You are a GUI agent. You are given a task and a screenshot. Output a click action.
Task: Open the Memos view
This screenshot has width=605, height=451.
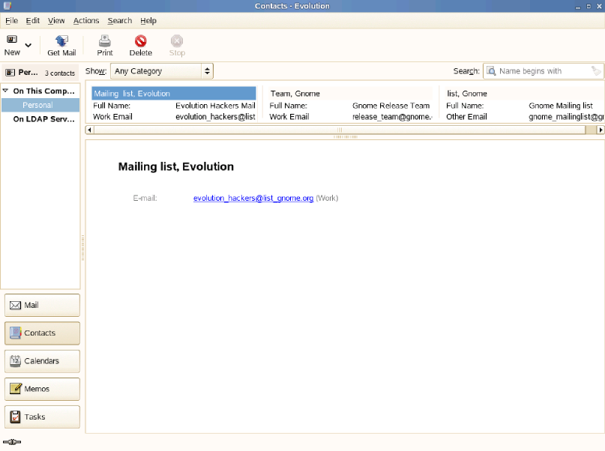(x=41, y=389)
